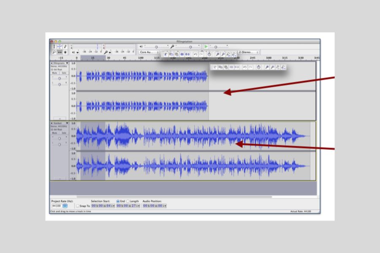Click the input volume slider knob

190,47
